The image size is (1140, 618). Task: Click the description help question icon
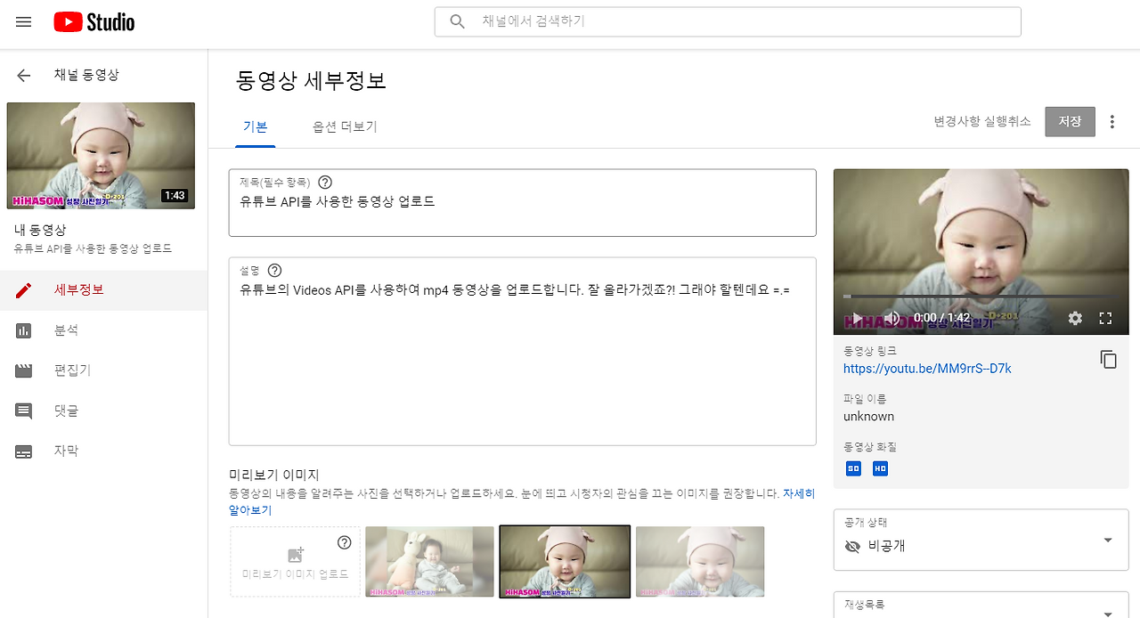[x=274, y=270]
